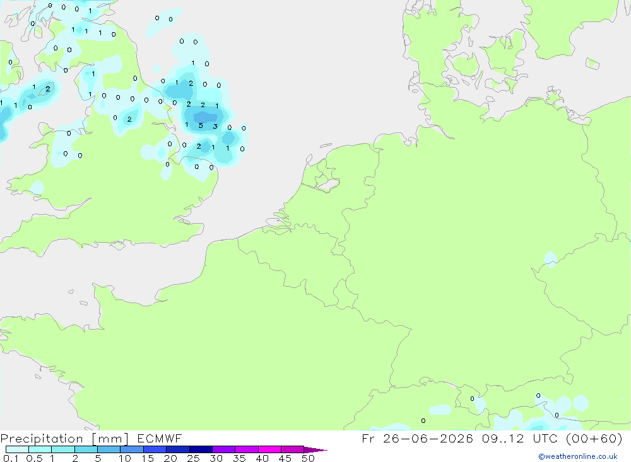This screenshot has width=631, height=462.
Task: Click the 2–5 mm legend swatch
Action: coord(86,449)
